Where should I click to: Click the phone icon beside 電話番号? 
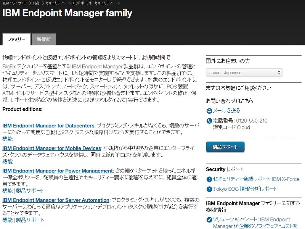(209, 121)
